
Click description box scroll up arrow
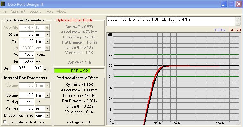pos(238,19)
